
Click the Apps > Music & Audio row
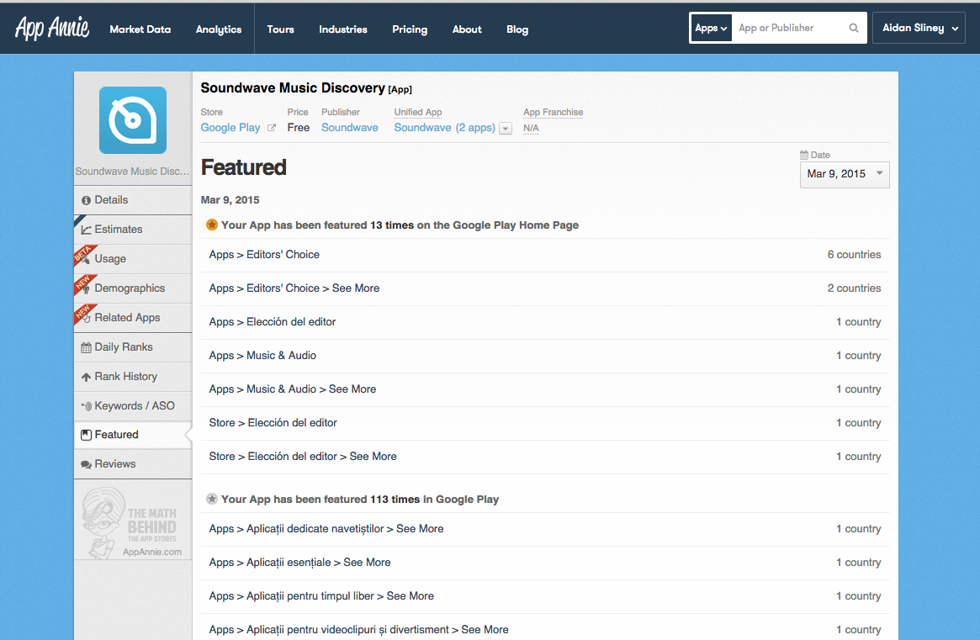545,357
